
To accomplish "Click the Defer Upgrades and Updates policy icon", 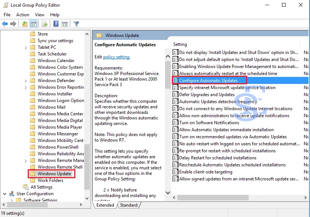I will (175, 95).
